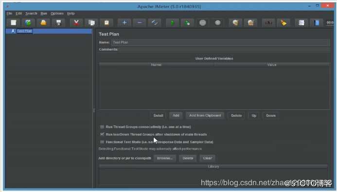Click the Help toolbar icon
The height and width of the screenshot is (192, 337).
[317, 22]
